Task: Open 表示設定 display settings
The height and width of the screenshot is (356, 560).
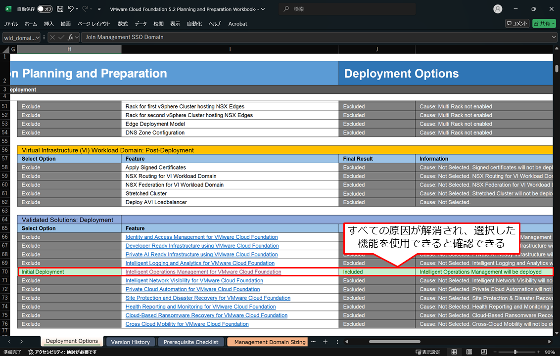Action: coord(428,352)
